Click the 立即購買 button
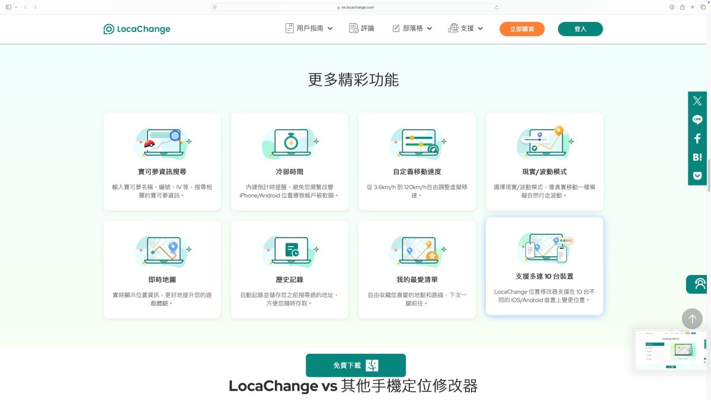711x400 pixels. [x=522, y=29]
